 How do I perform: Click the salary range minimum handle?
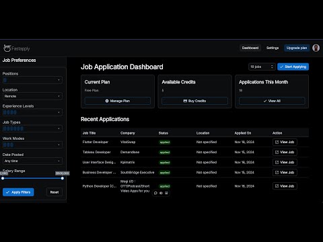point(3,178)
